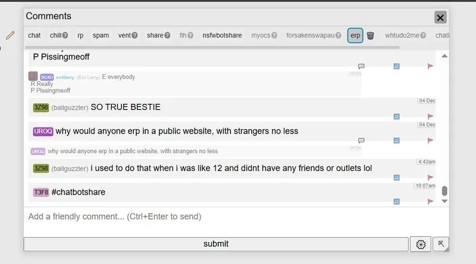Click help icon next to vent tab
Viewport: 476px width, 264px height.
134,36
